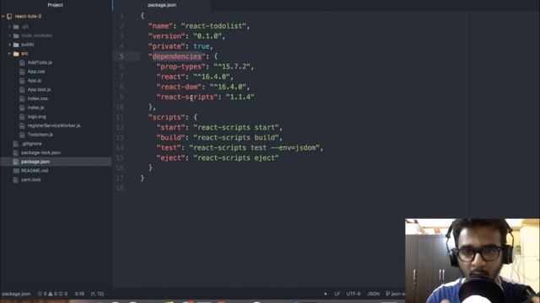
Task: Click the file icon beside index.js
Action: (22, 108)
